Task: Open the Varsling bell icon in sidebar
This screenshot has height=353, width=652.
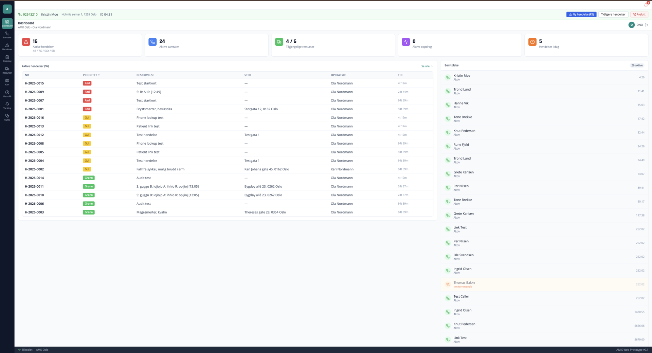Action: tap(7, 106)
